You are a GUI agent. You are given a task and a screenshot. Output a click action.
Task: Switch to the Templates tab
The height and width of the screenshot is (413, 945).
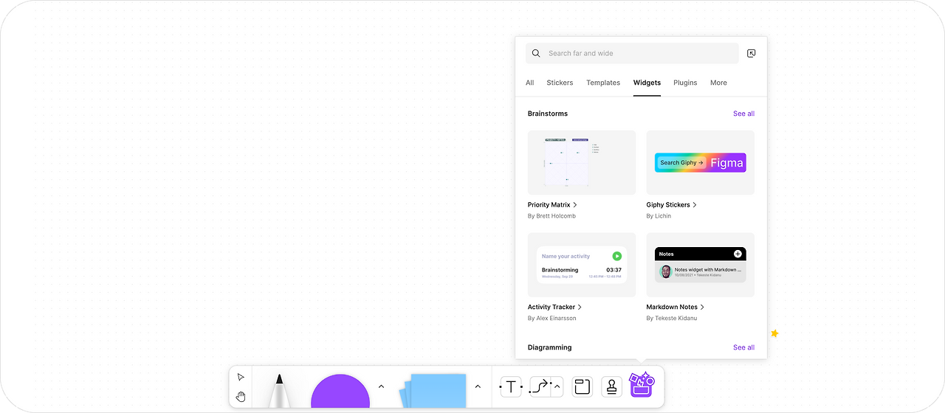tap(603, 83)
